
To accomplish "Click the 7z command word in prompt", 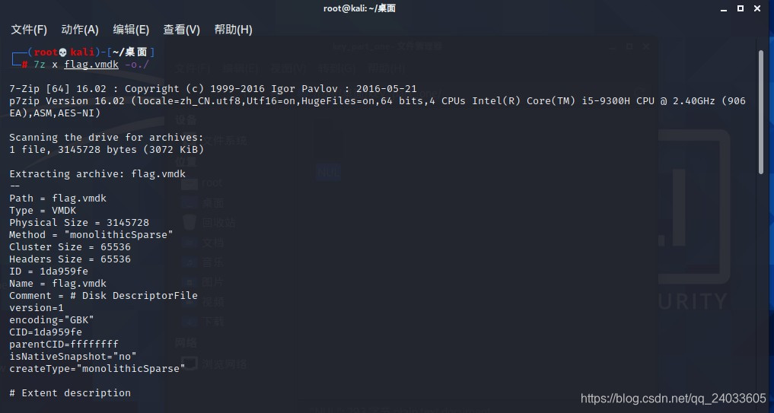I will [40, 65].
